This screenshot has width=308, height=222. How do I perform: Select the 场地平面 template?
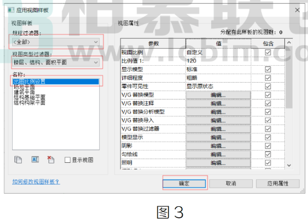[24, 87]
